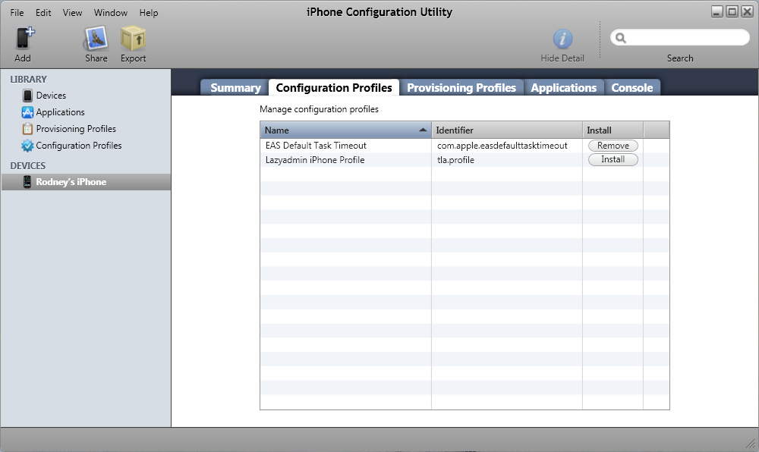759x452 pixels.
Task: Install the Lazyadmin iPhone Profile
Action: [613, 160]
